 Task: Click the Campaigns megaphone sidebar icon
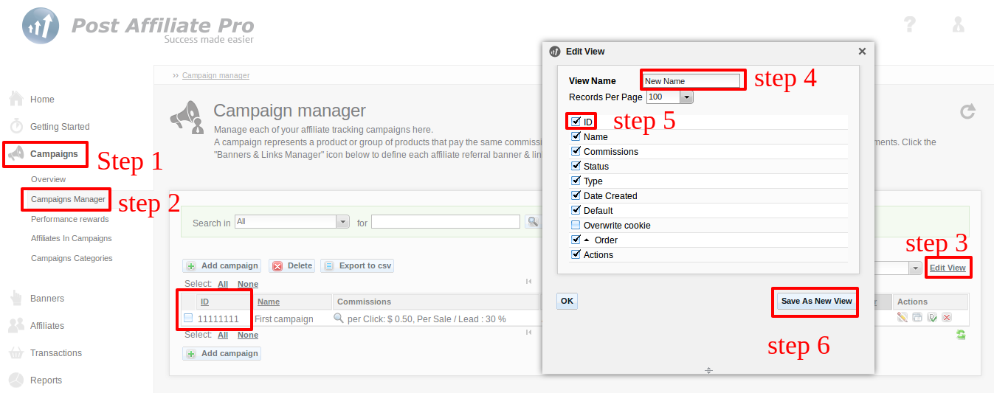click(16, 153)
